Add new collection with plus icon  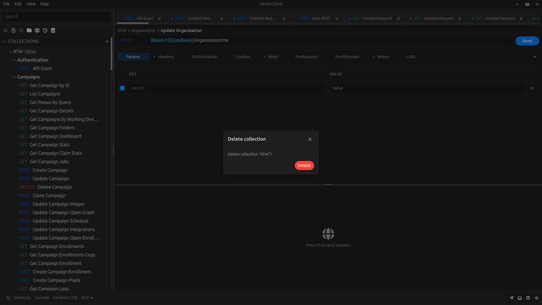point(107,42)
